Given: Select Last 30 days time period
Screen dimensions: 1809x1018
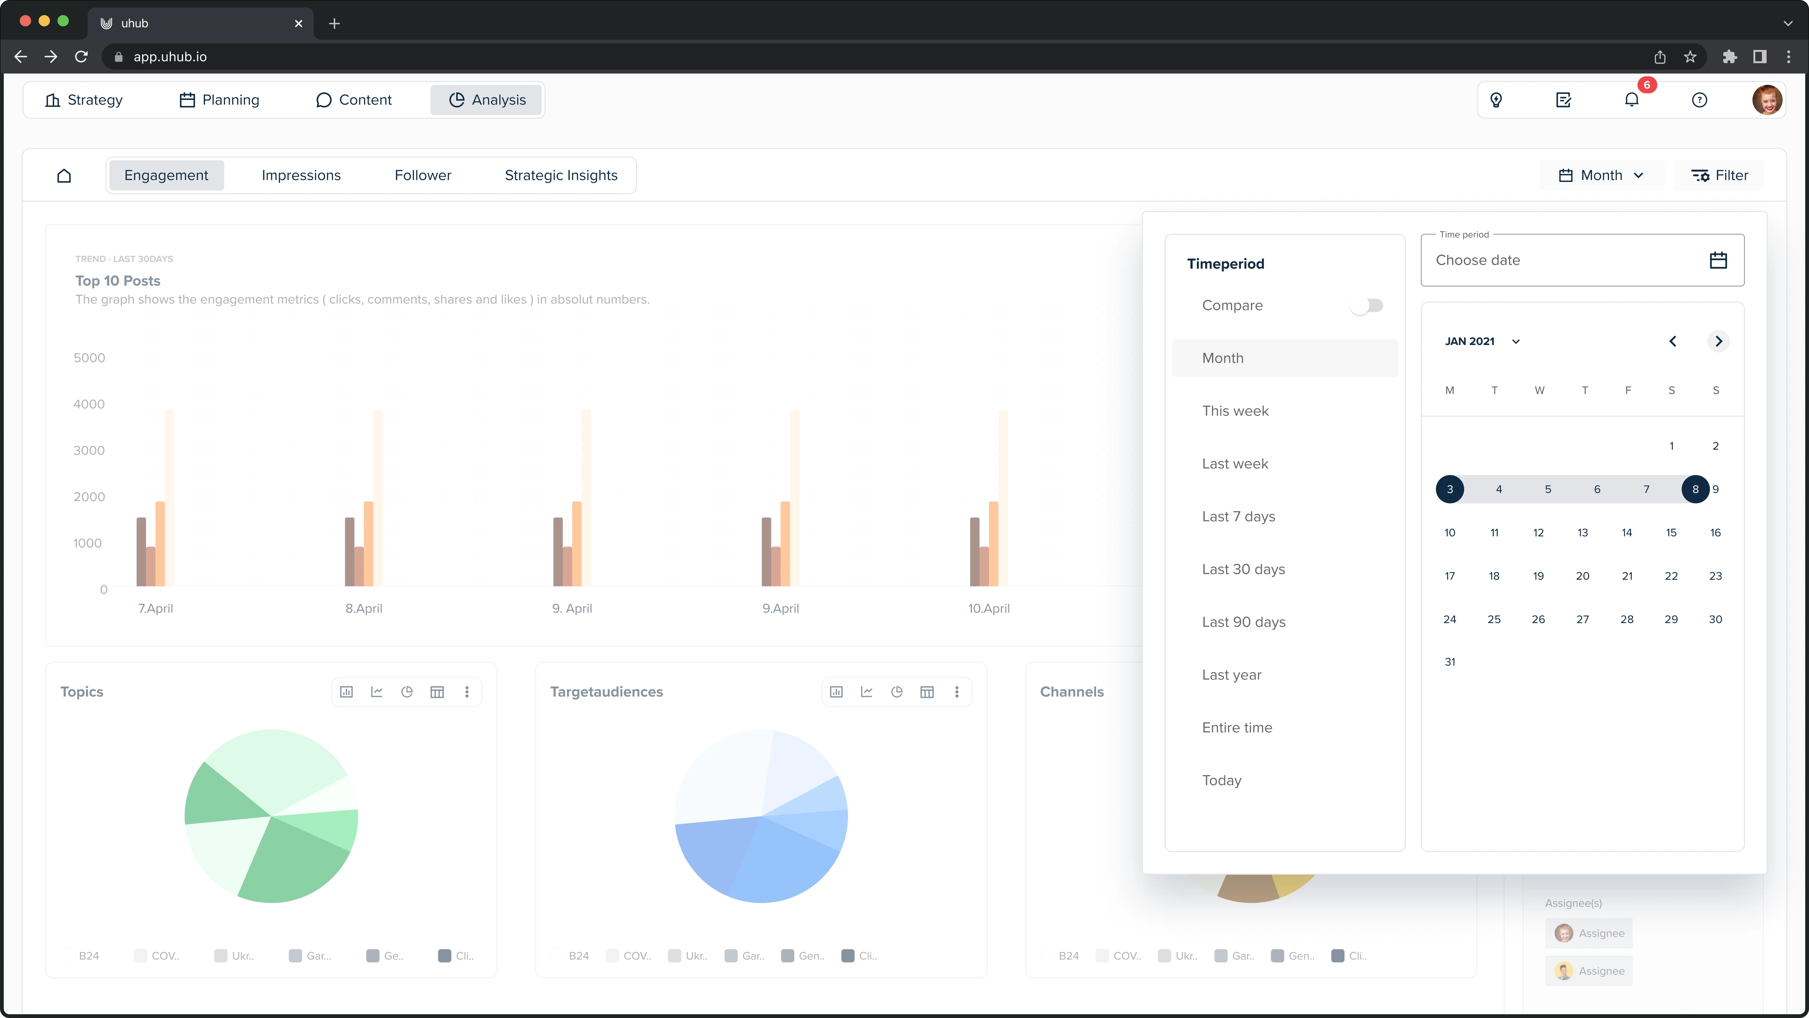Looking at the screenshot, I should pos(1285,569).
